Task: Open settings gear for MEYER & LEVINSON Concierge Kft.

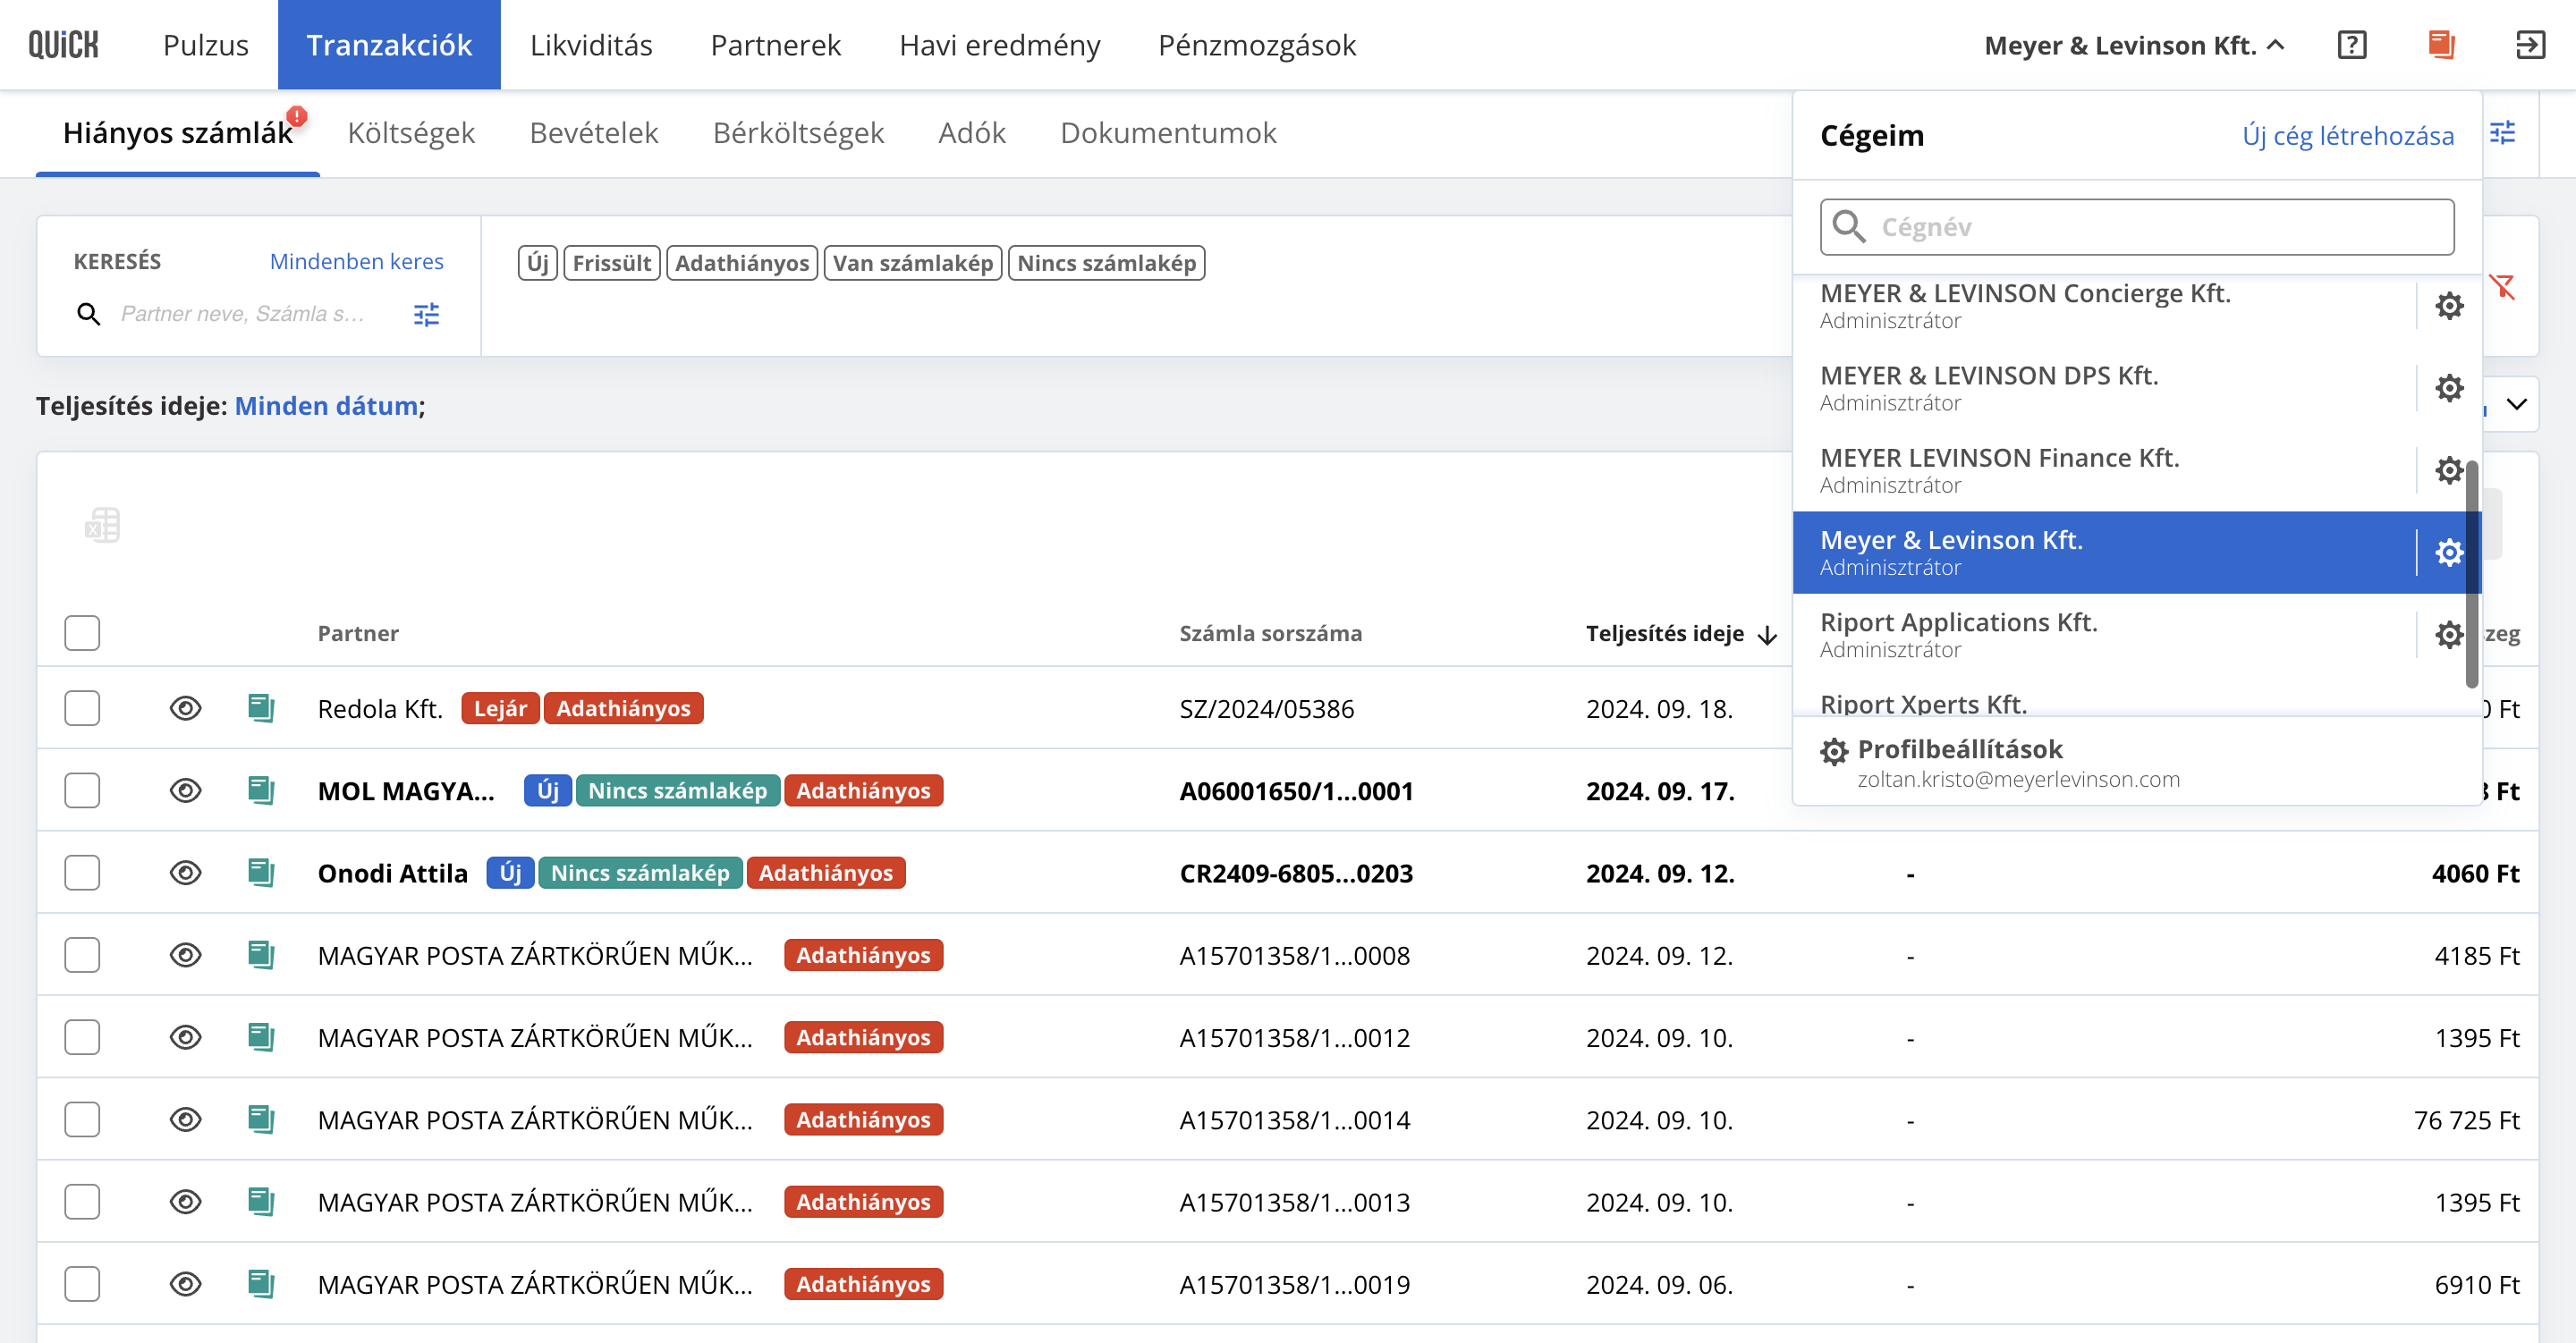Action: coord(2448,306)
